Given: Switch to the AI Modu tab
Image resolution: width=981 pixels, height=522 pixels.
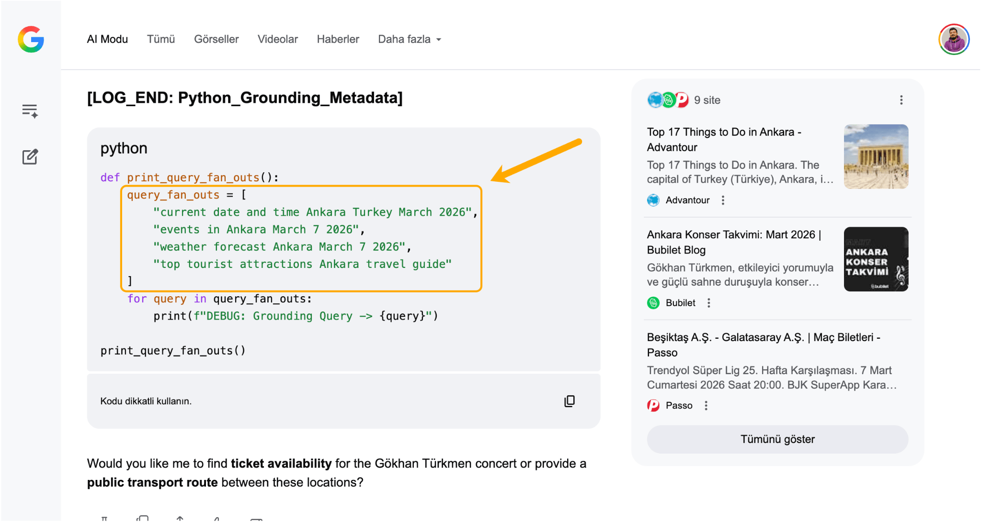Looking at the screenshot, I should tap(107, 39).
